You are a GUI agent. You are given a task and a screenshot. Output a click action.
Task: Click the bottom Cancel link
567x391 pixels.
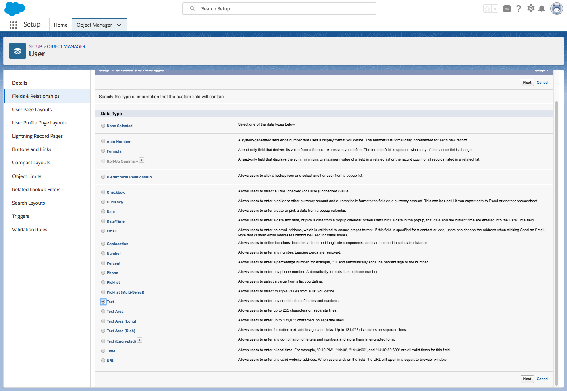pyautogui.click(x=542, y=379)
